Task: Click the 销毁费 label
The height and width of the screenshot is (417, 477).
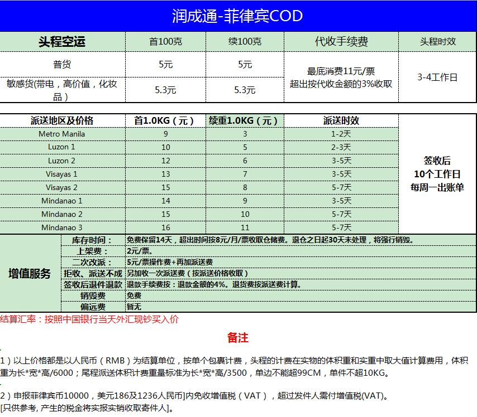Action: [93, 296]
